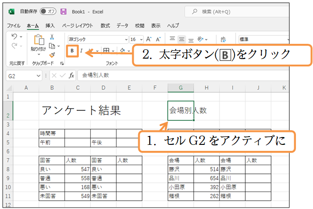The width and height of the screenshot is (313, 209).
Task: Click the Undo arrow icon
Action: tap(14, 36)
